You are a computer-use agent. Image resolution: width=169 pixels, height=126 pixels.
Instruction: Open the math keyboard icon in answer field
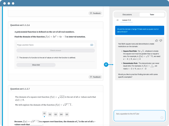(92, 45)
